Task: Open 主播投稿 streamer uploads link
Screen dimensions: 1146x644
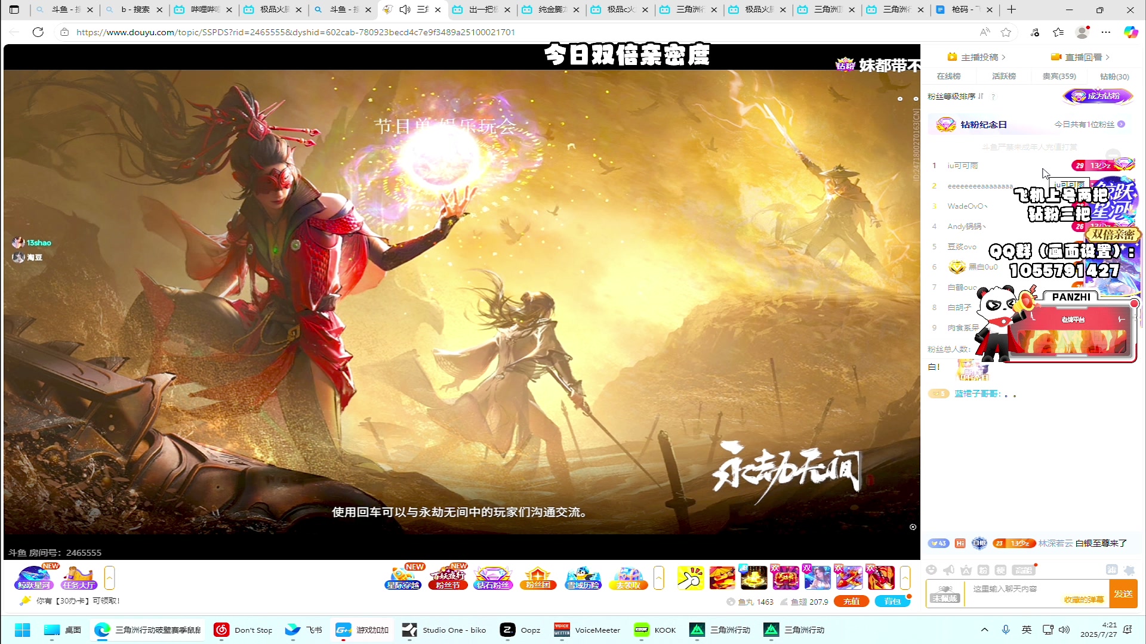Action: [x=976, y=57]
